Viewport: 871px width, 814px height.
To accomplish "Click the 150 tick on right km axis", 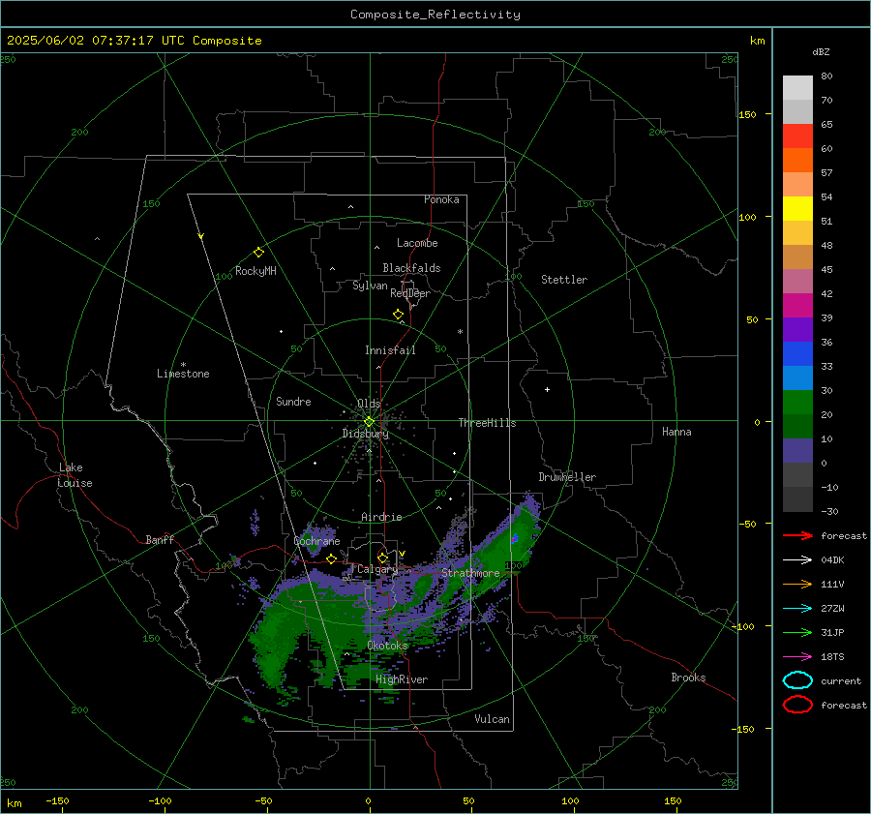I will (747, 114).
